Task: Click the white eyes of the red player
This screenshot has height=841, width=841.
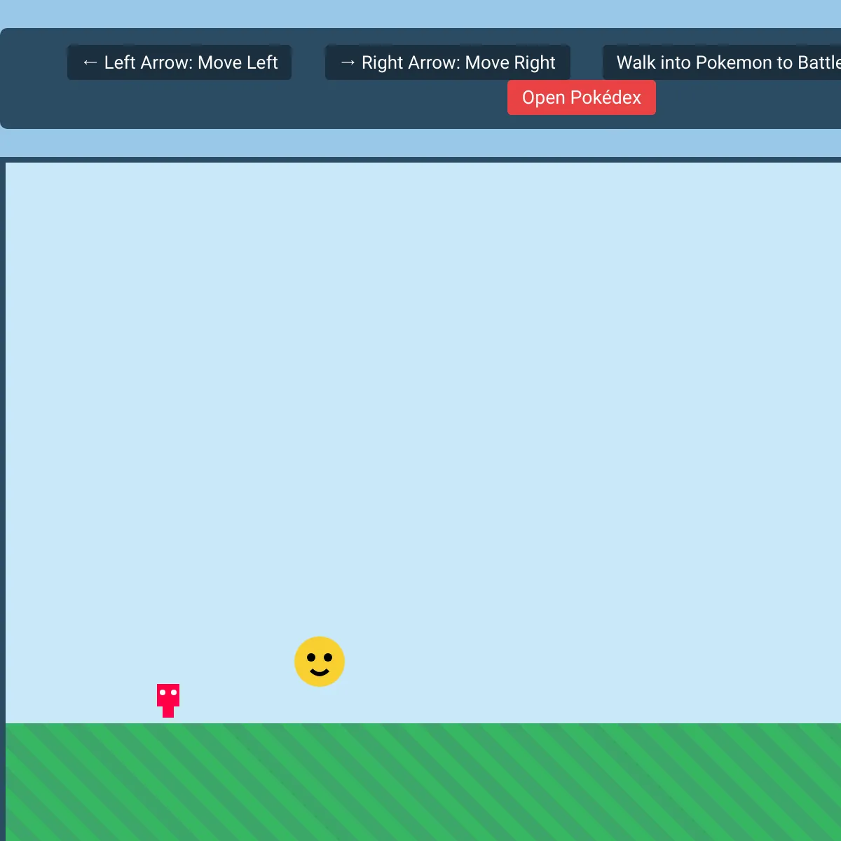Action: coord(168,692)
